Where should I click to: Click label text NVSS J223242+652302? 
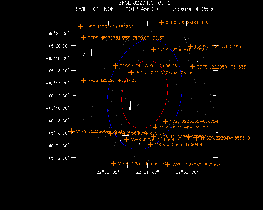pyautogui.click(x=109, y=27)
